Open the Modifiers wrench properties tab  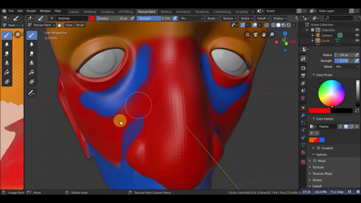pyautogui.click(x=303, y=115)
